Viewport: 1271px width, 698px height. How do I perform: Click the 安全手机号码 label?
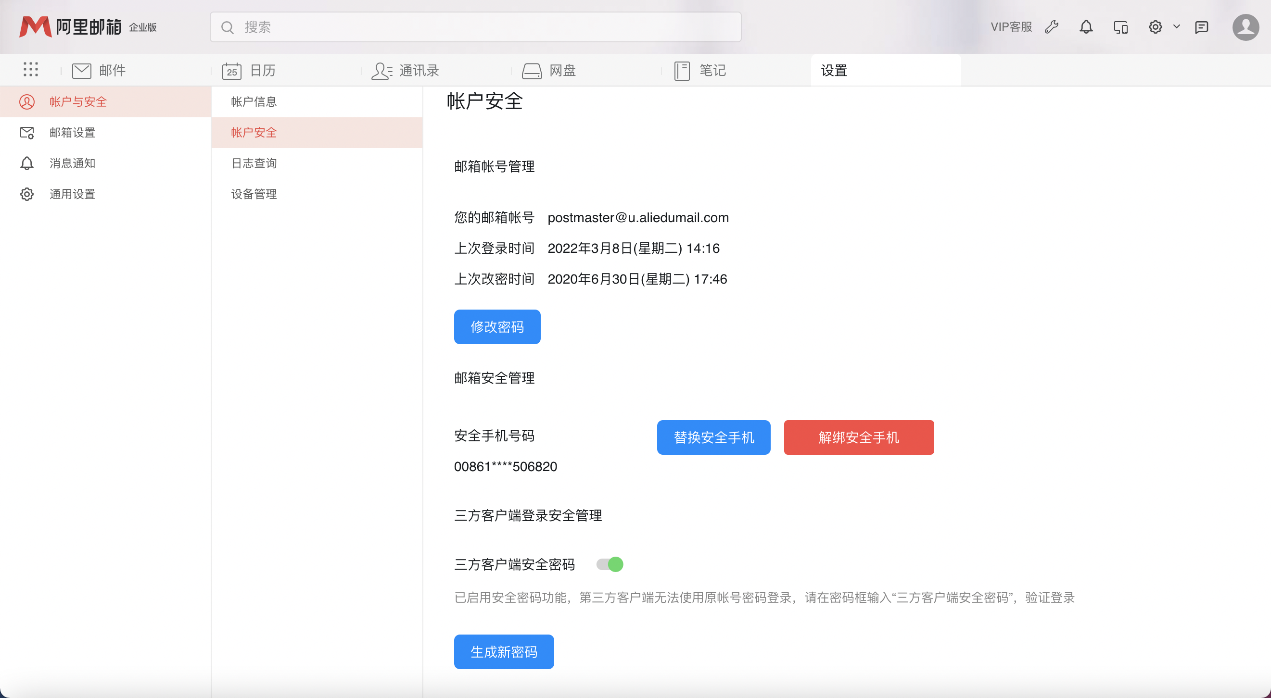pos(495,436)
